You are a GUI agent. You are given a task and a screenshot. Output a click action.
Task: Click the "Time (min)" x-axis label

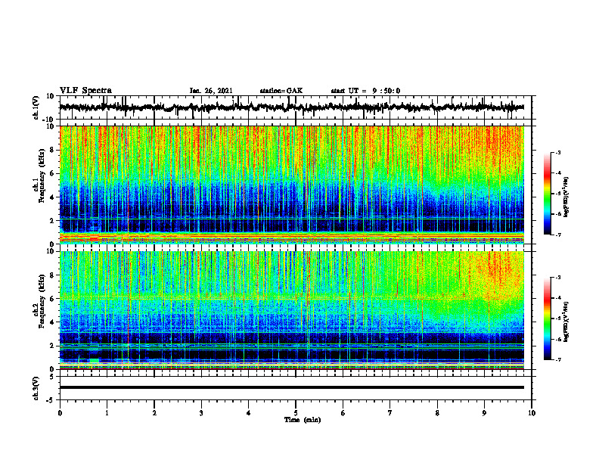point(303,420)
